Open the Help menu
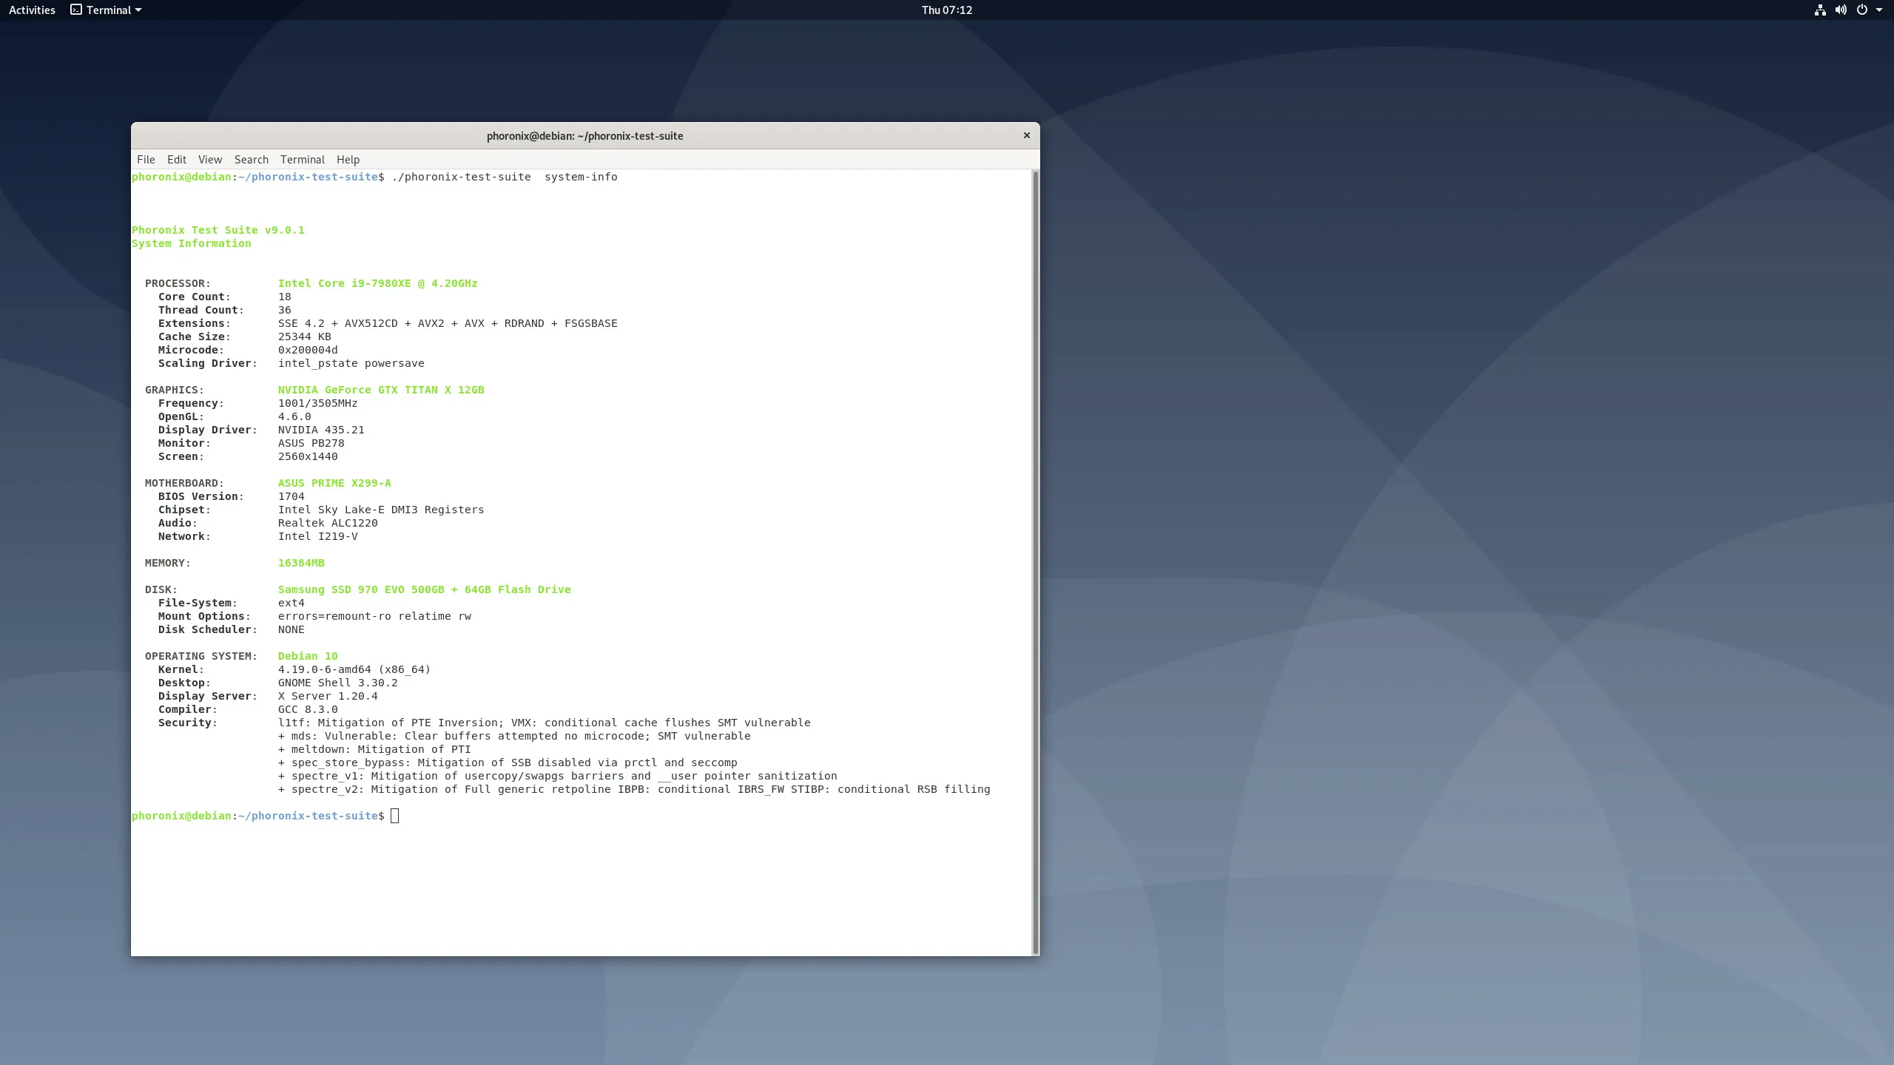This screenshot has width=1894, height=1065. 348,160
